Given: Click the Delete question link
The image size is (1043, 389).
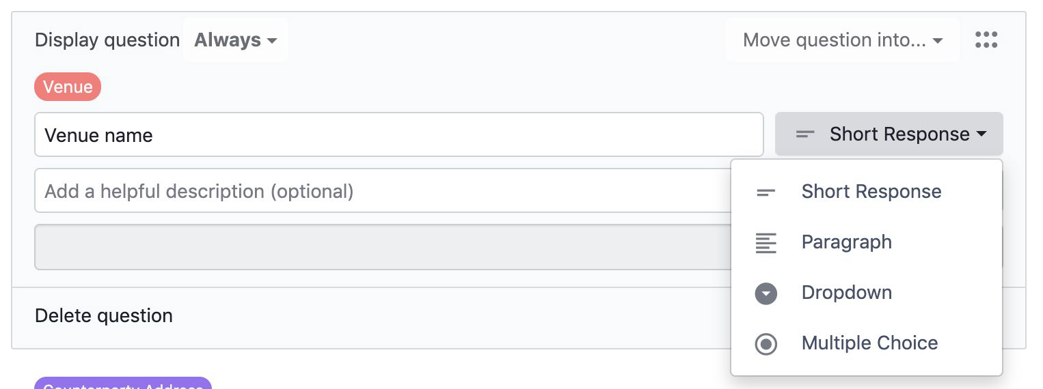Looking at the screenshot, I should (x=104, y=316).
